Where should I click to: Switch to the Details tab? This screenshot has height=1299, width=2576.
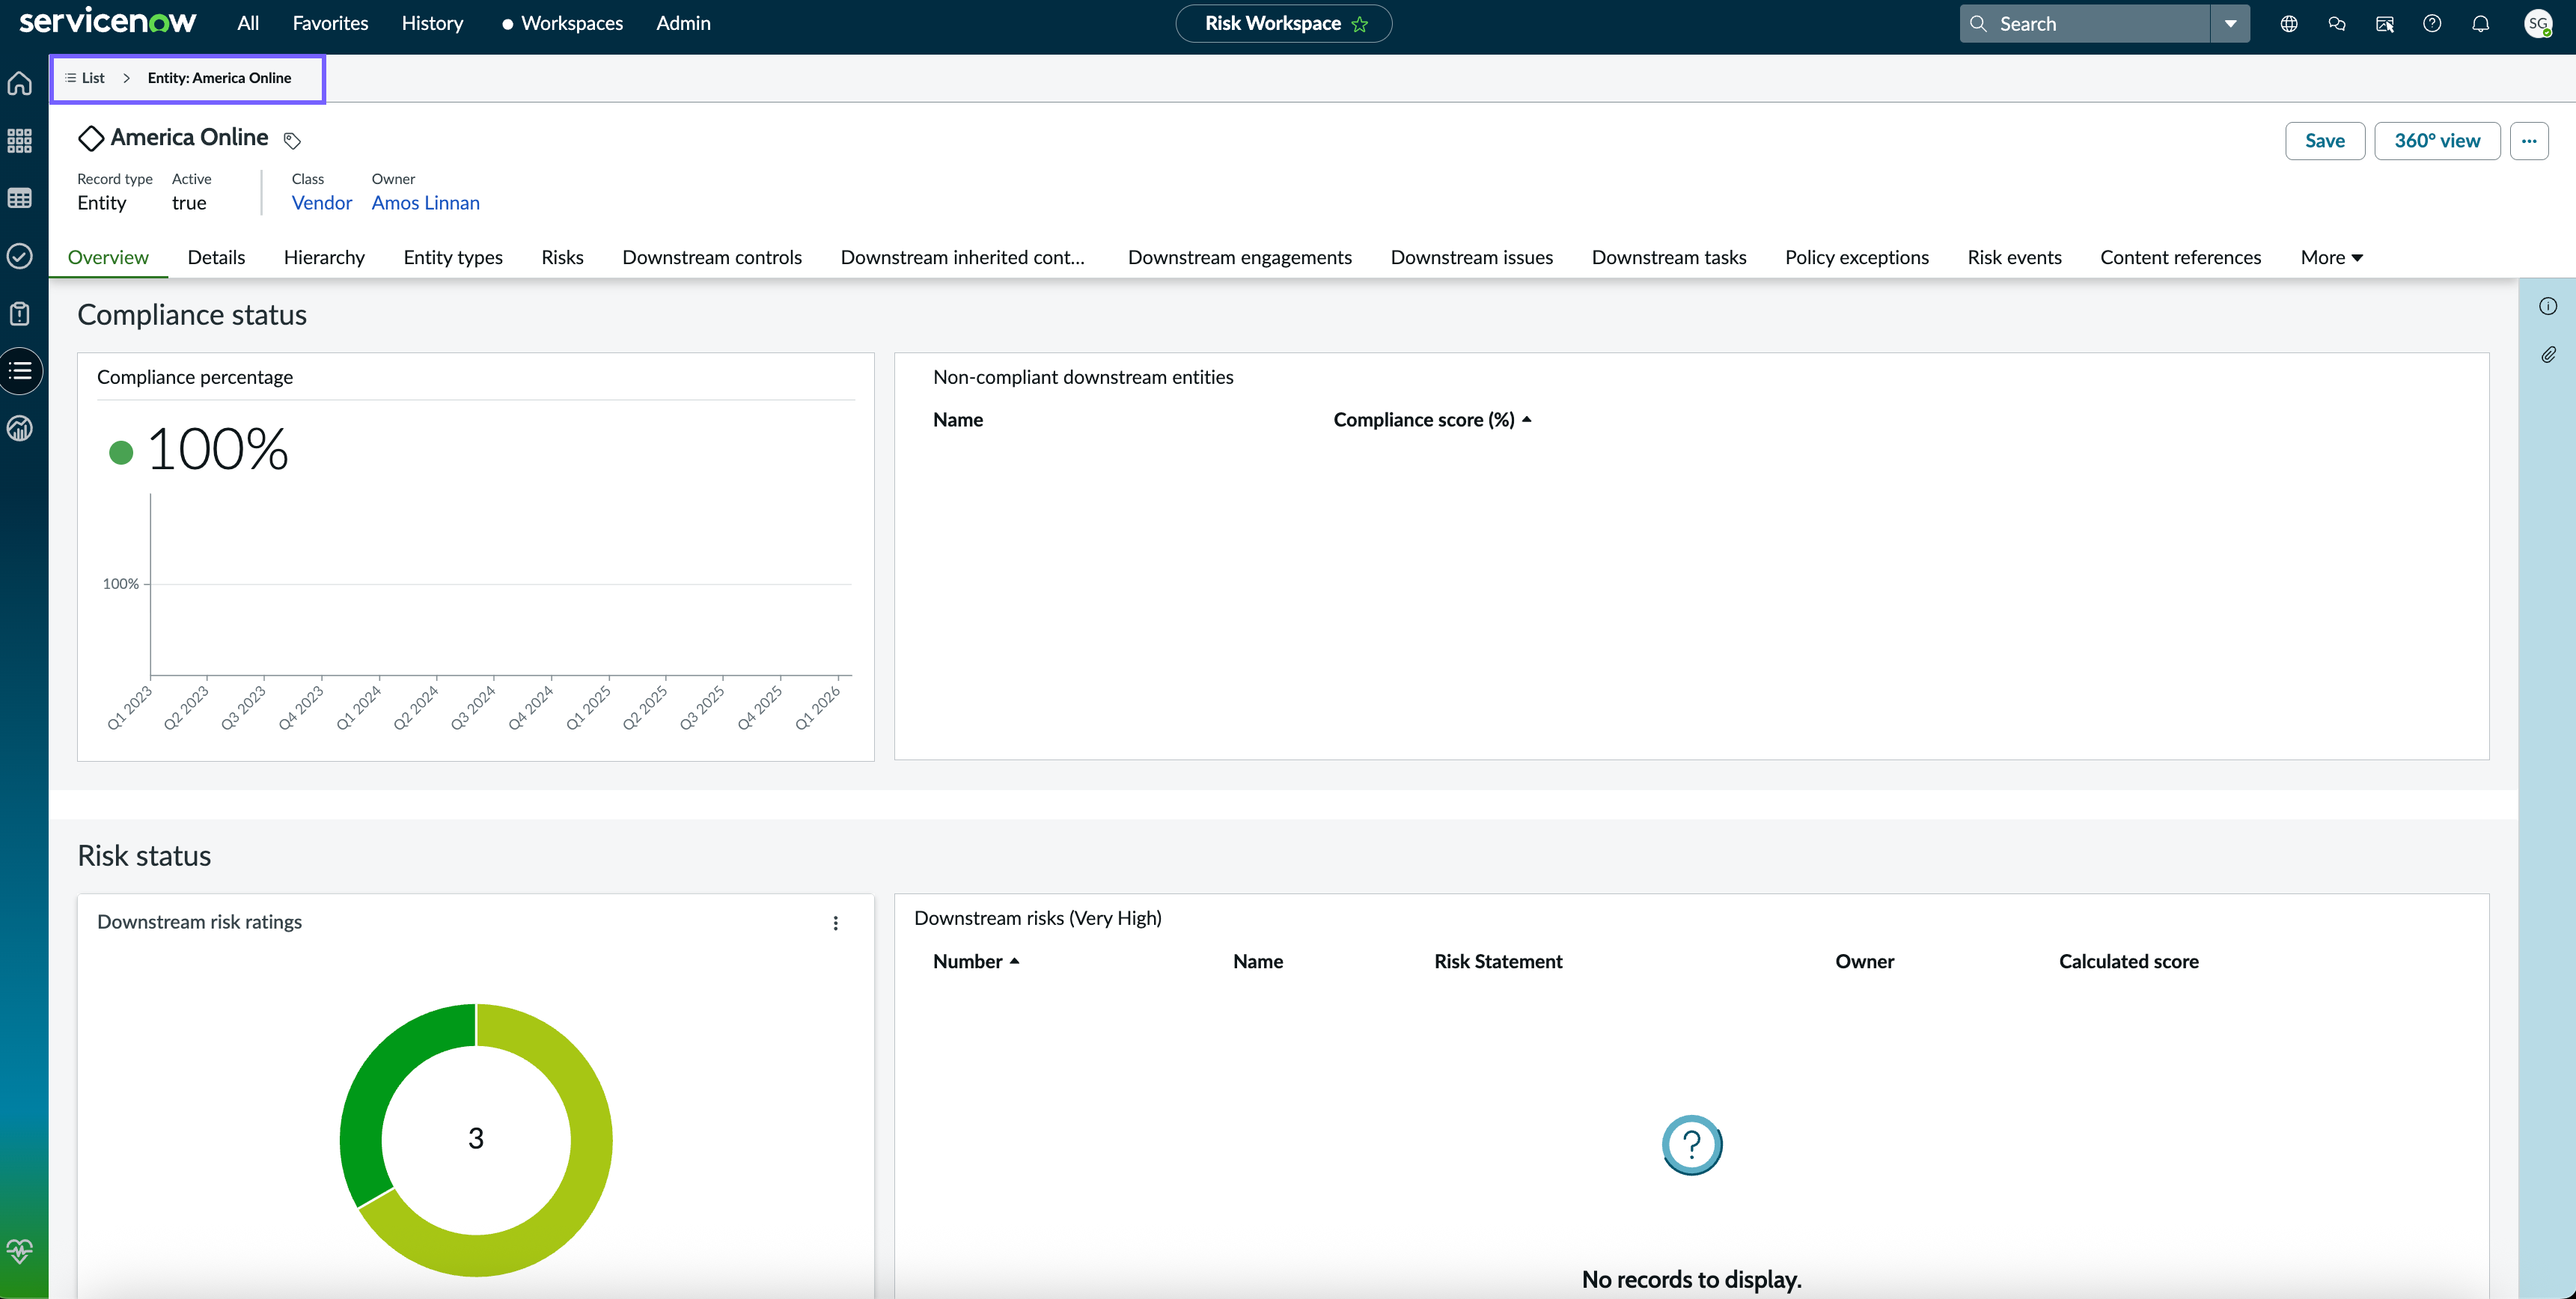click(216, 257)
